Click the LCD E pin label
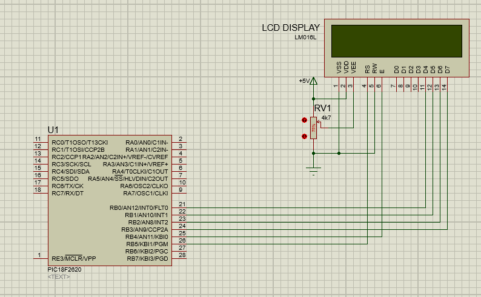 pos(382,71)
